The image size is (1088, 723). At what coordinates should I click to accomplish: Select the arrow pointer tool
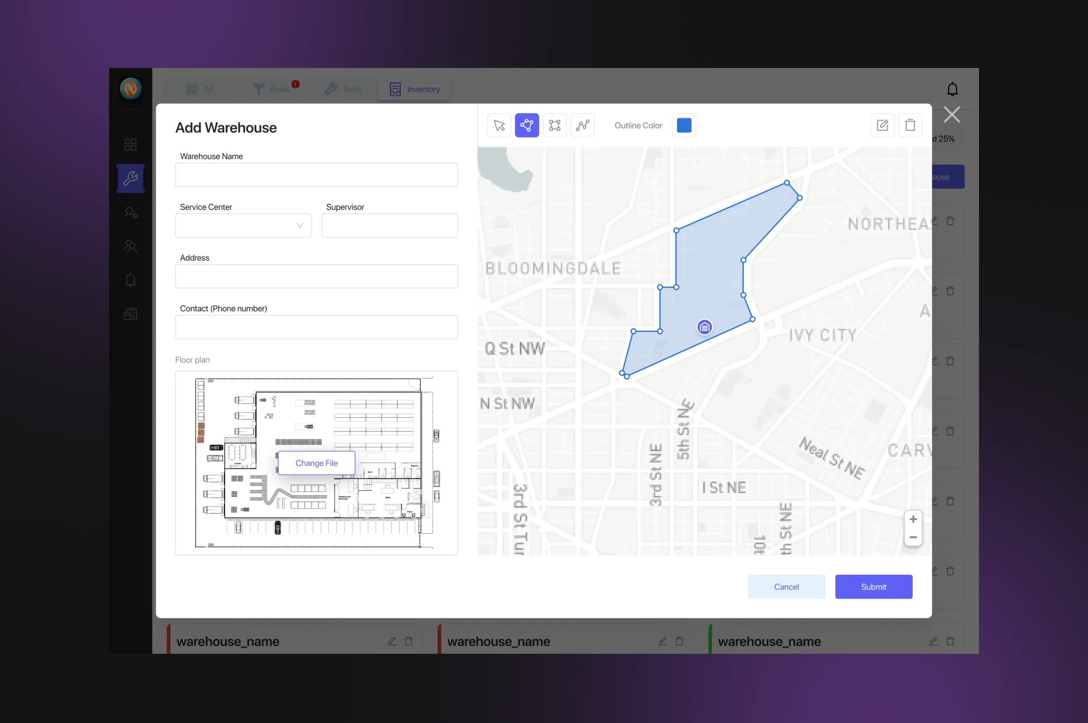499,126
